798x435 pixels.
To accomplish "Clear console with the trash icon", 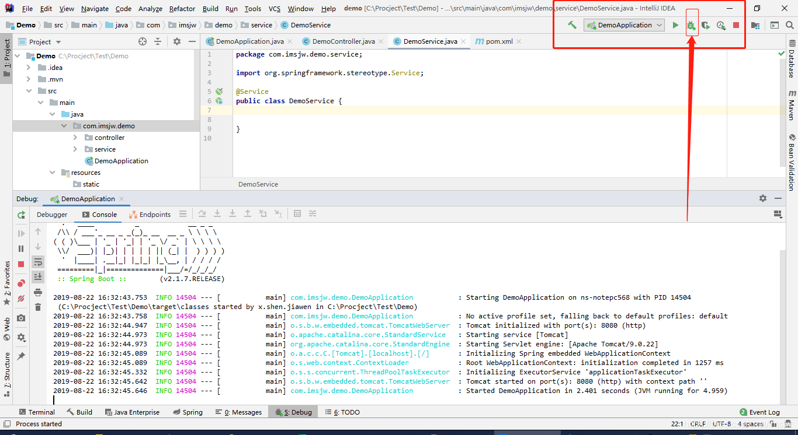I will (x=38, y=307).
